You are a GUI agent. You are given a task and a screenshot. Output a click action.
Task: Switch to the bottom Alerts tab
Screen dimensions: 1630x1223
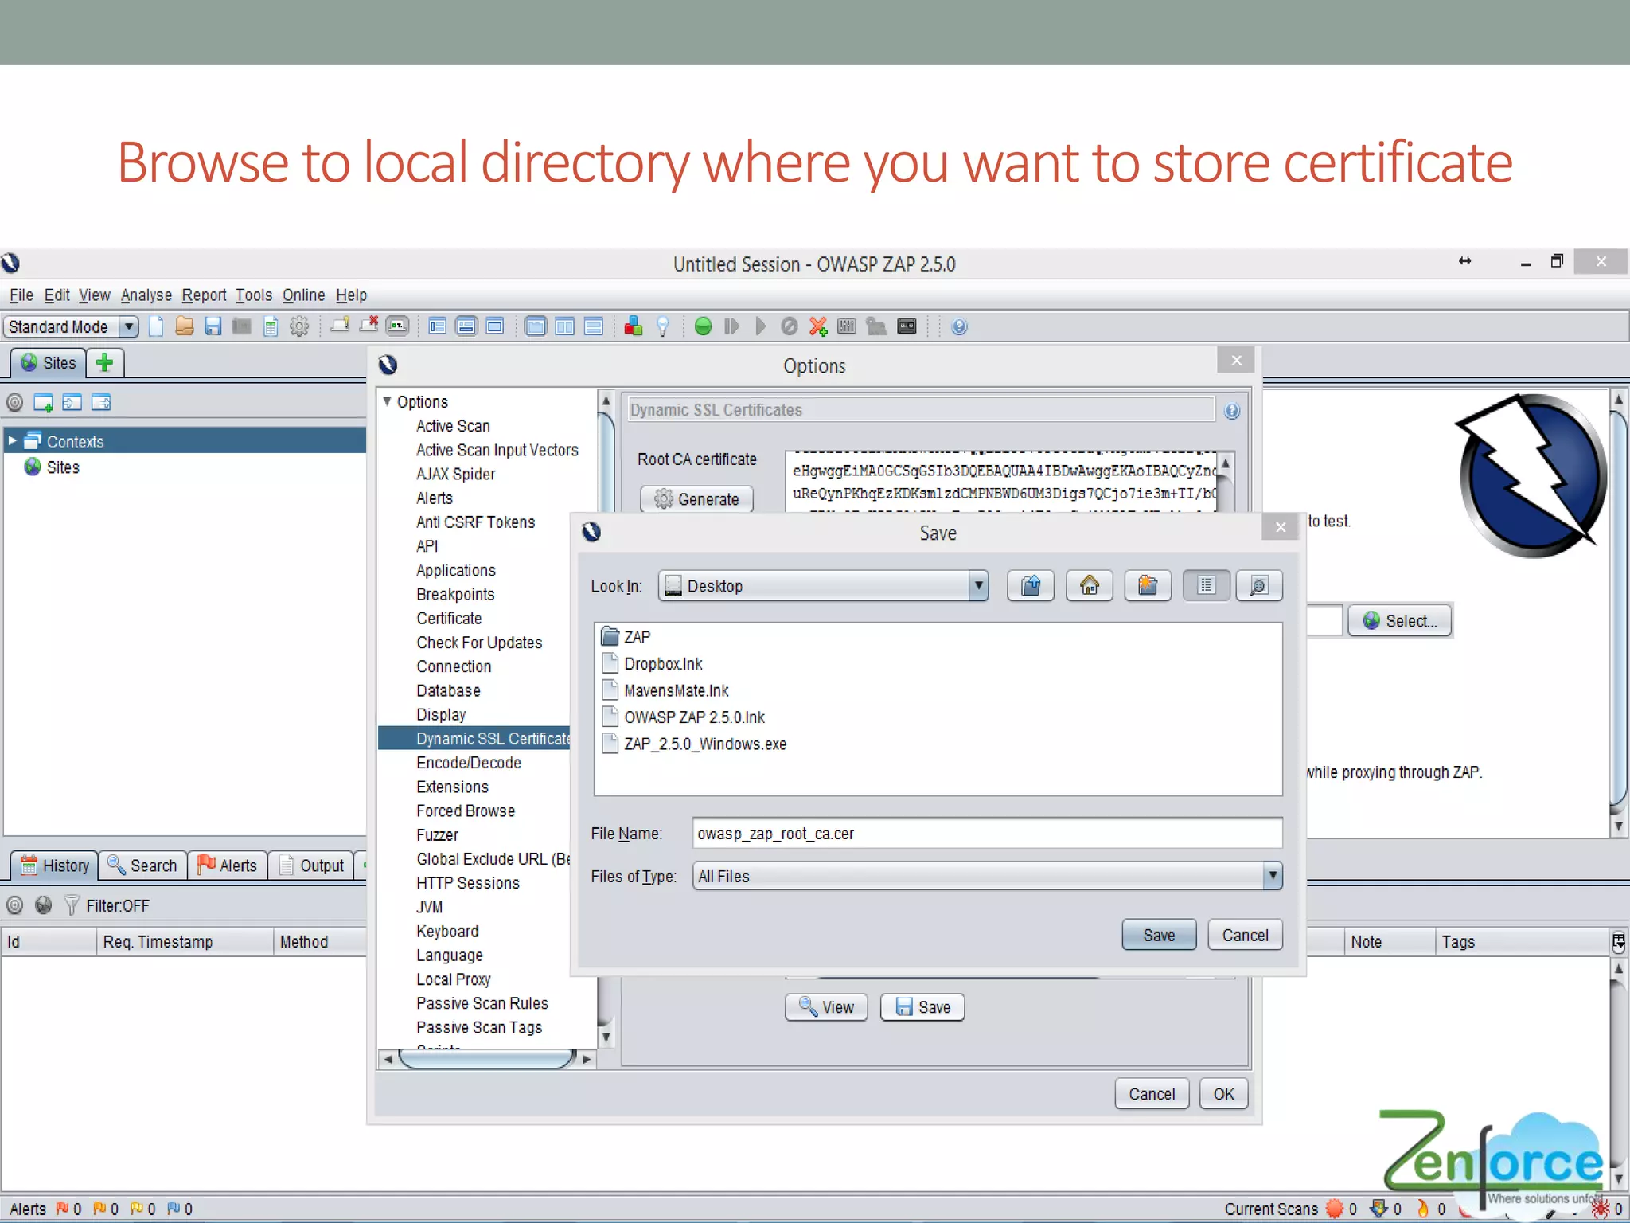pos(228,865)
